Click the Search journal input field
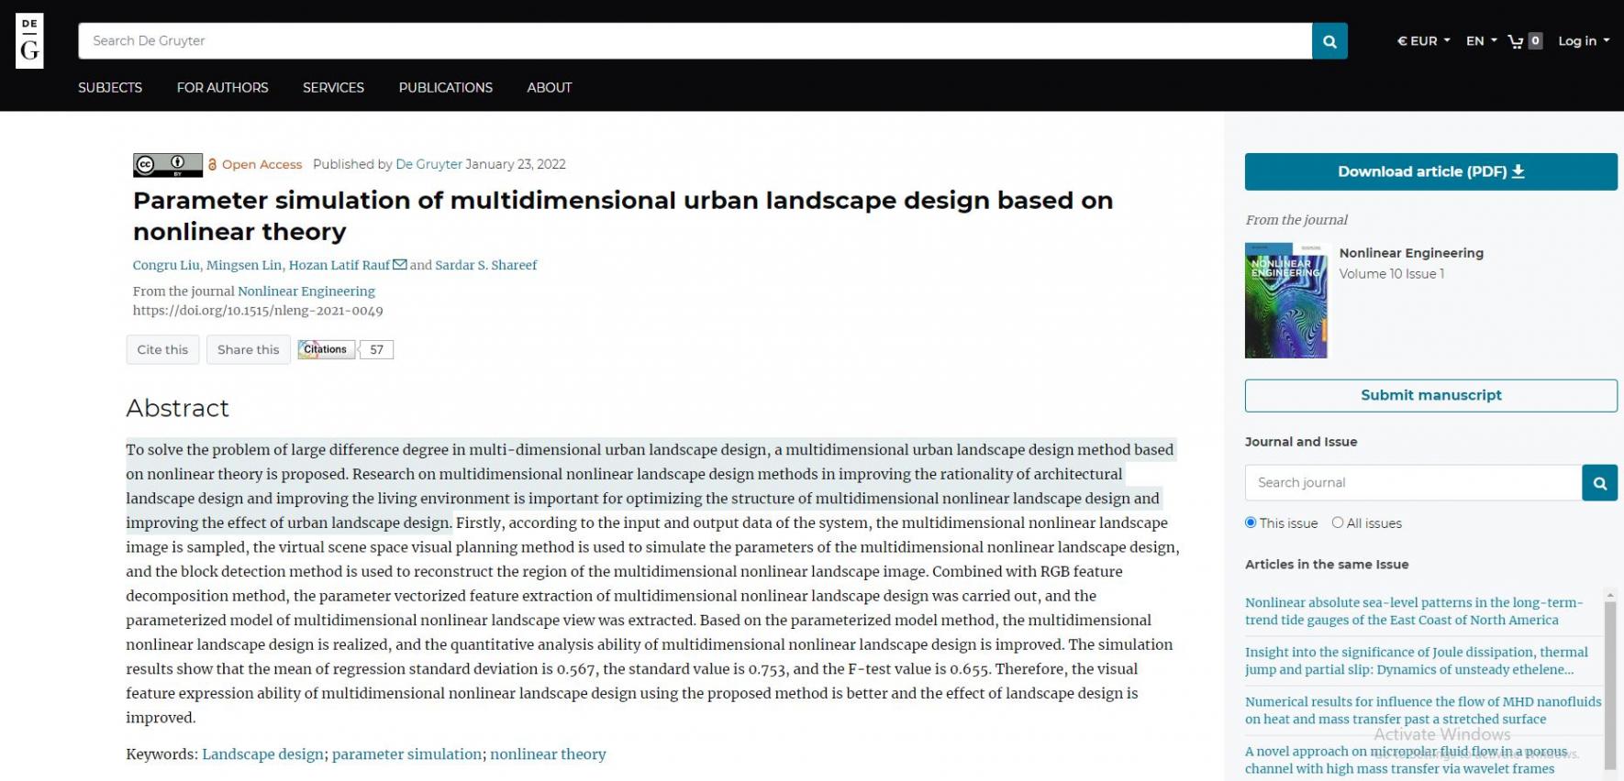Image resolution: width=1624 pixels, height=781 pixels. [x=1413, y=483]
